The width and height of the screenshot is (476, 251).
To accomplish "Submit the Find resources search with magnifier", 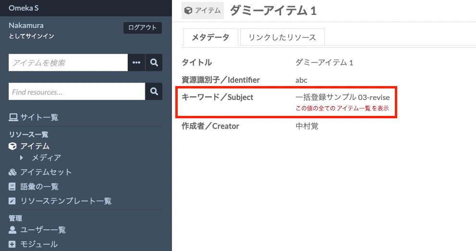I will [154, 91].
